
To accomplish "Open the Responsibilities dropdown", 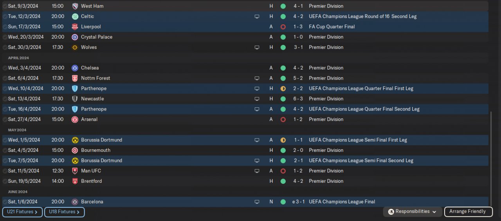I will (413, 212).
